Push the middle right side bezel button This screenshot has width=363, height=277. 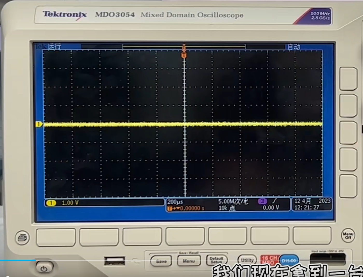pos(348,132)
